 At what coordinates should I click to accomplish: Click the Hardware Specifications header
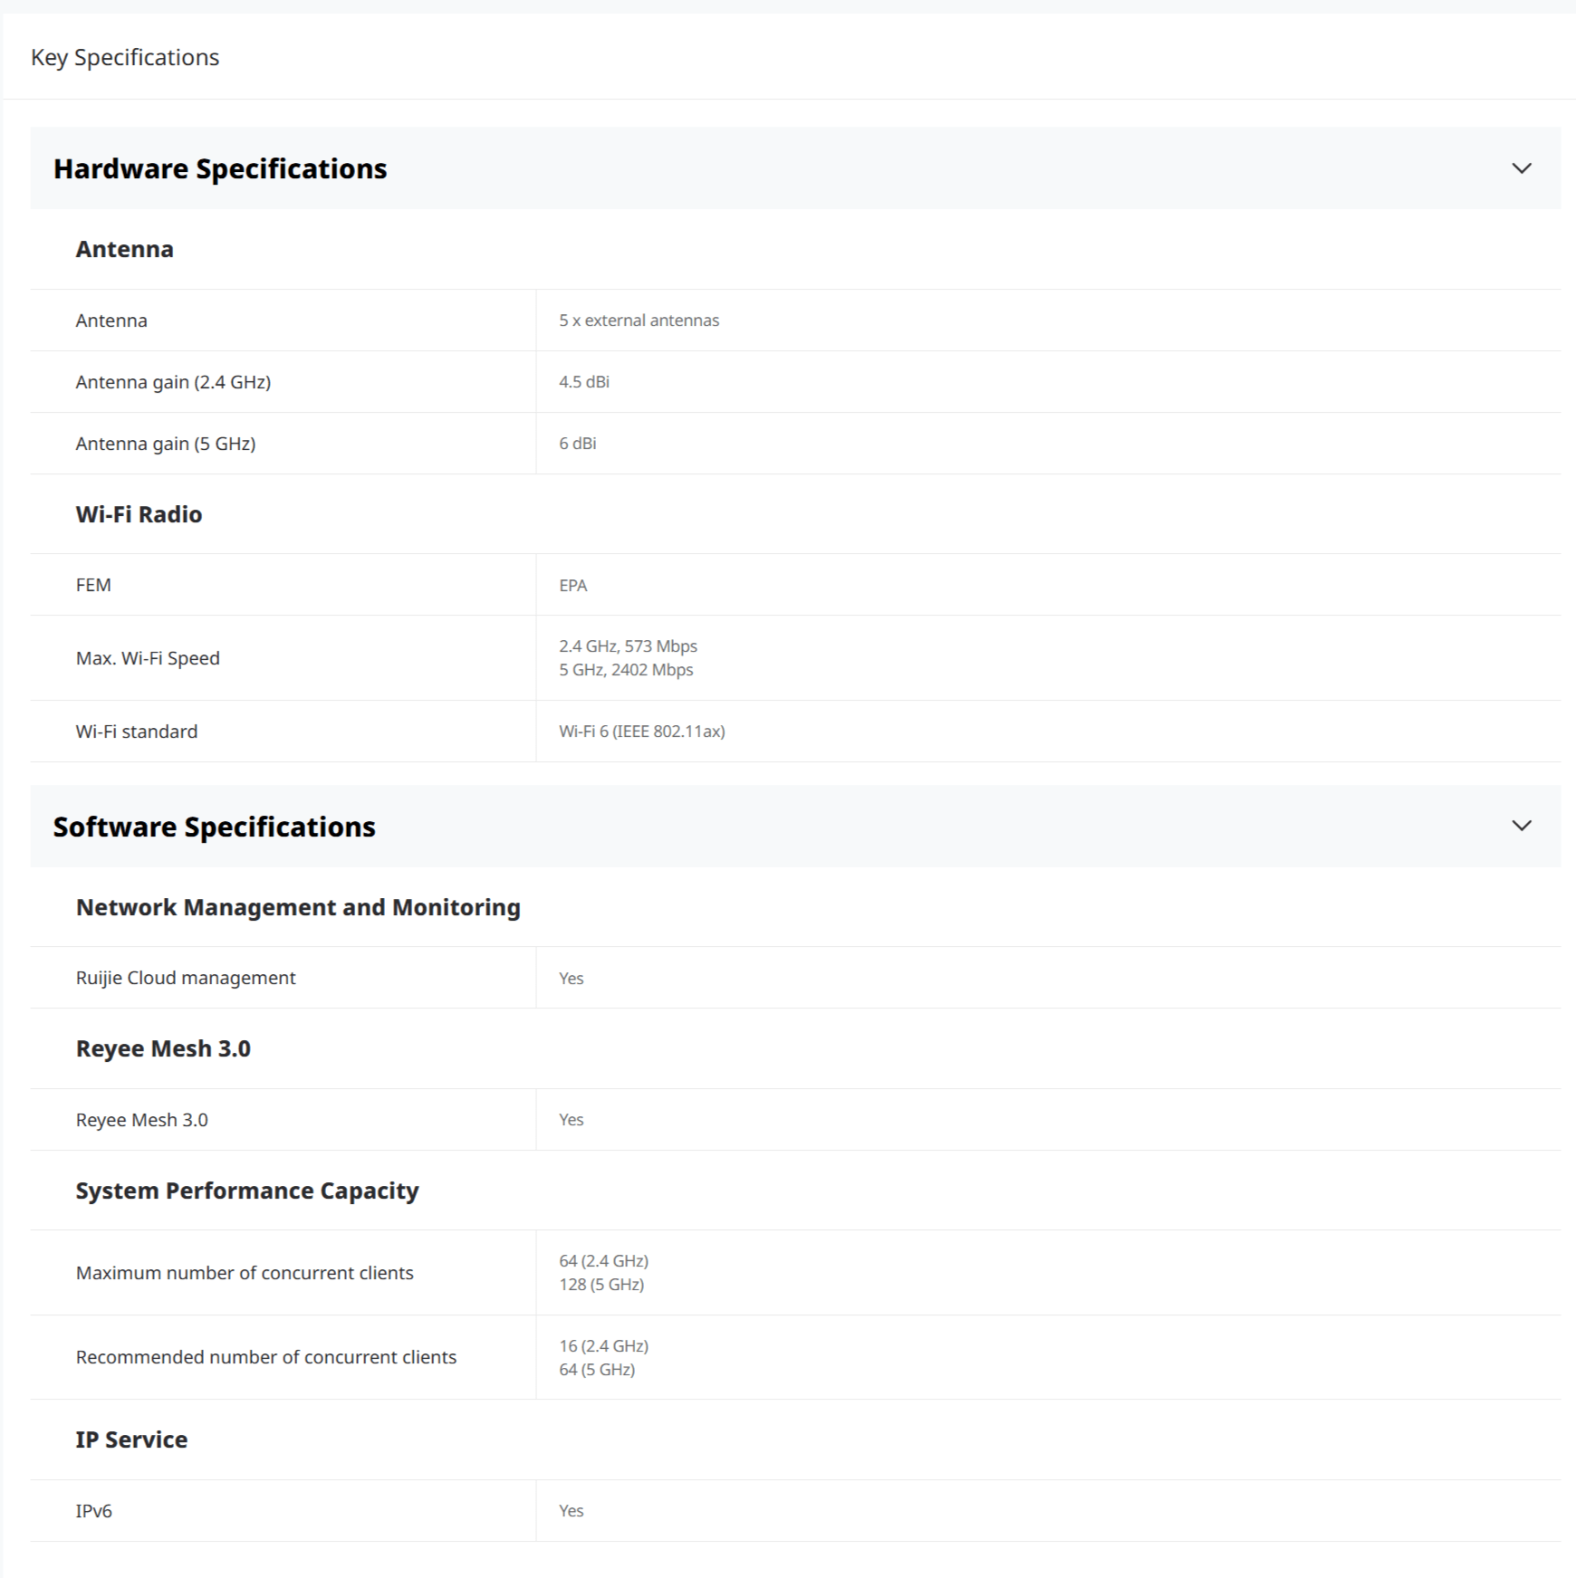point(795,168)
